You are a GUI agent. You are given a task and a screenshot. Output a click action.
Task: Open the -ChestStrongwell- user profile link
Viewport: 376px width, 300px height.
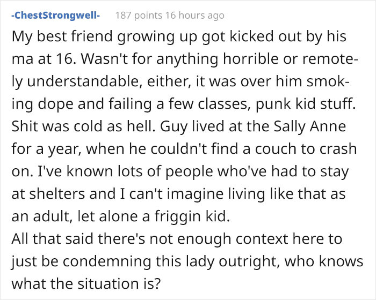(56, 16)
